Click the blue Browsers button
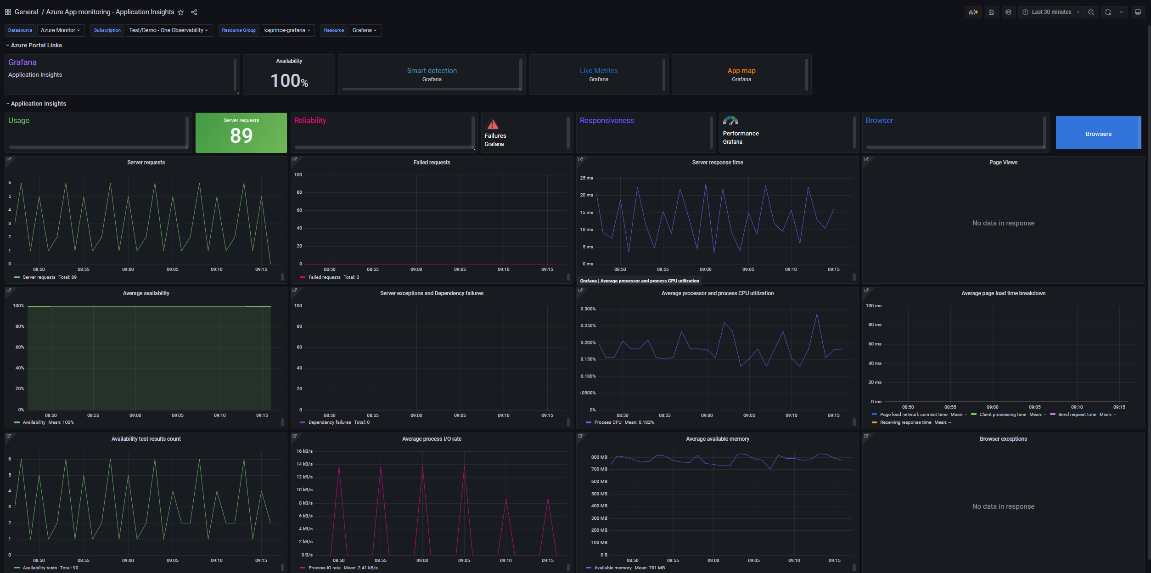Image resolution: width=1151 pixels, height=573 pixels. point(1098,134)
